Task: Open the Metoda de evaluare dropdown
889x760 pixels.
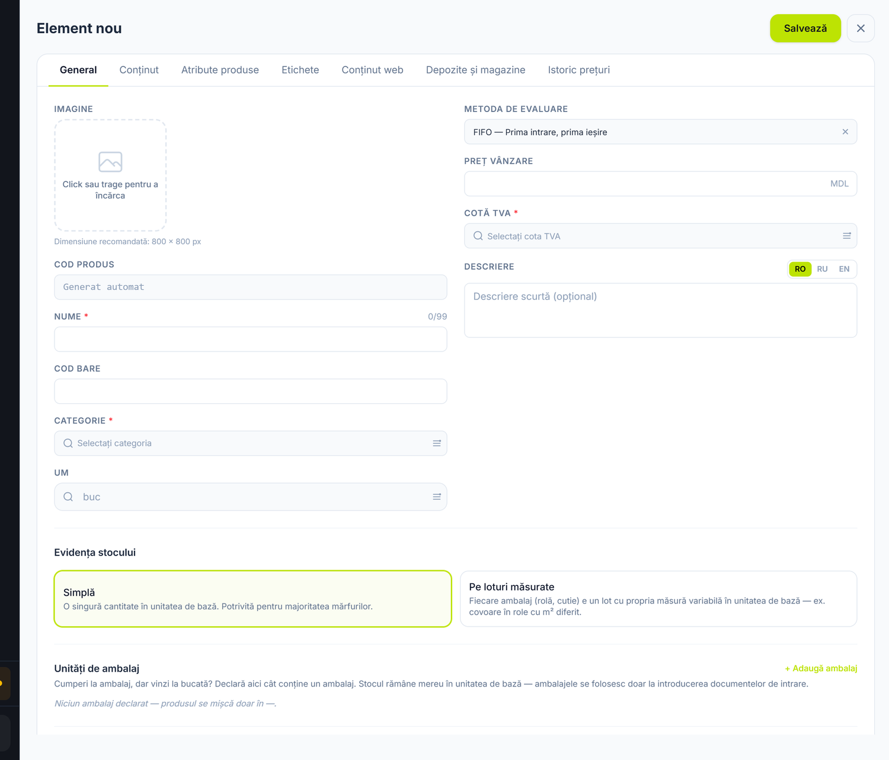Action: pos(660,132)
